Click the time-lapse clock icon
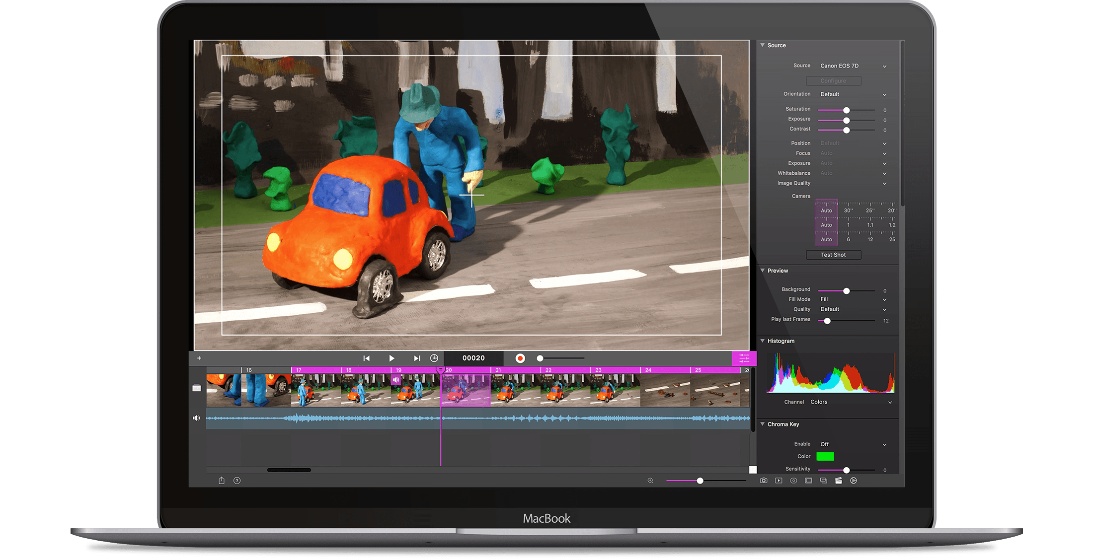The height and width of the screenshot is (559, 1093). (x=434, y=358)
